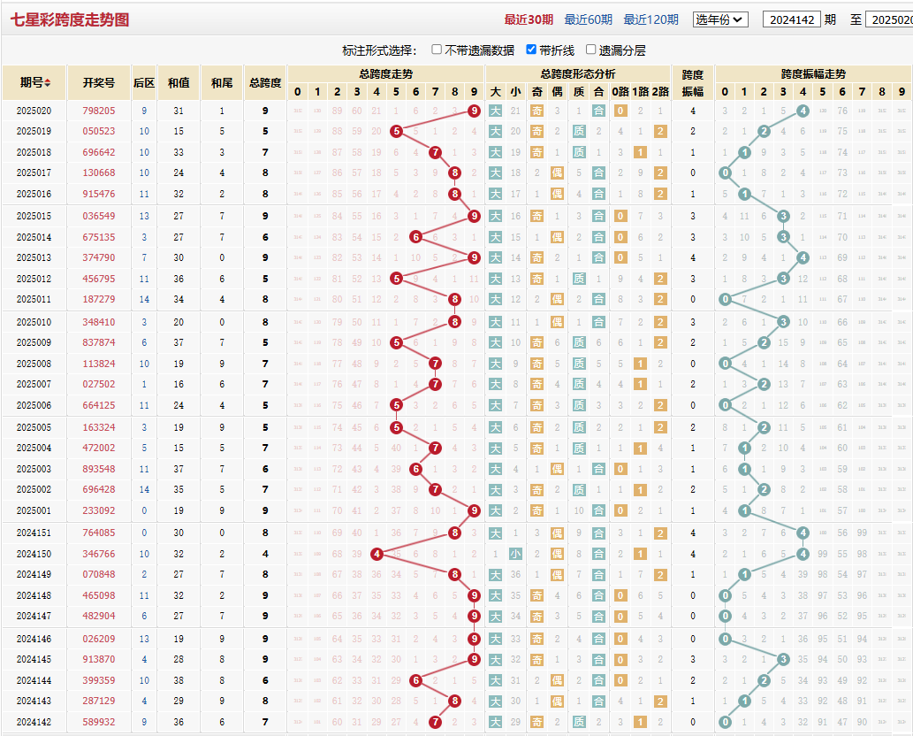This screenshot has height=736, width=913.
Task: Click teal amplitude ball 4 in row 2024151
Action: 803,533
